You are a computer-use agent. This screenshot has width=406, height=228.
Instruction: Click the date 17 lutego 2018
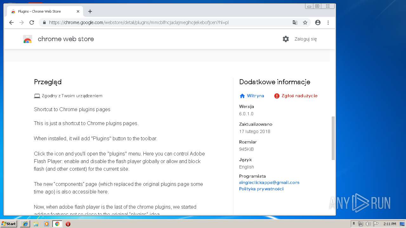click(255, 131)
